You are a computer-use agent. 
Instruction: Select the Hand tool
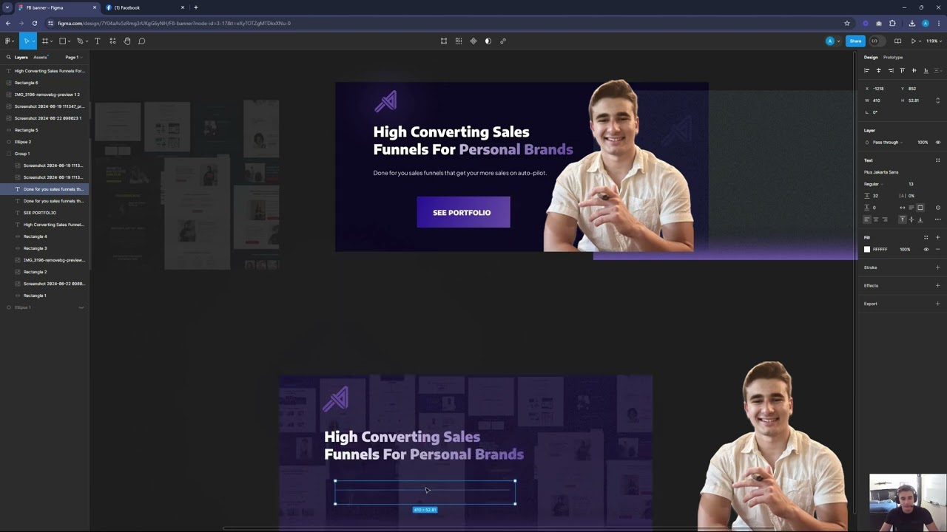(127, 41)
